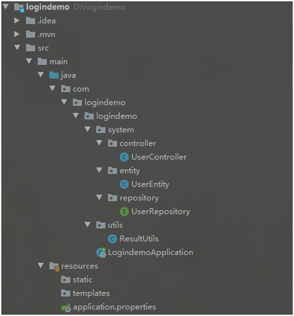The height and width of the screenshot is (316, 294).
Task: Expand the .idea folder arrow
Action: click(x=17, y=21)
